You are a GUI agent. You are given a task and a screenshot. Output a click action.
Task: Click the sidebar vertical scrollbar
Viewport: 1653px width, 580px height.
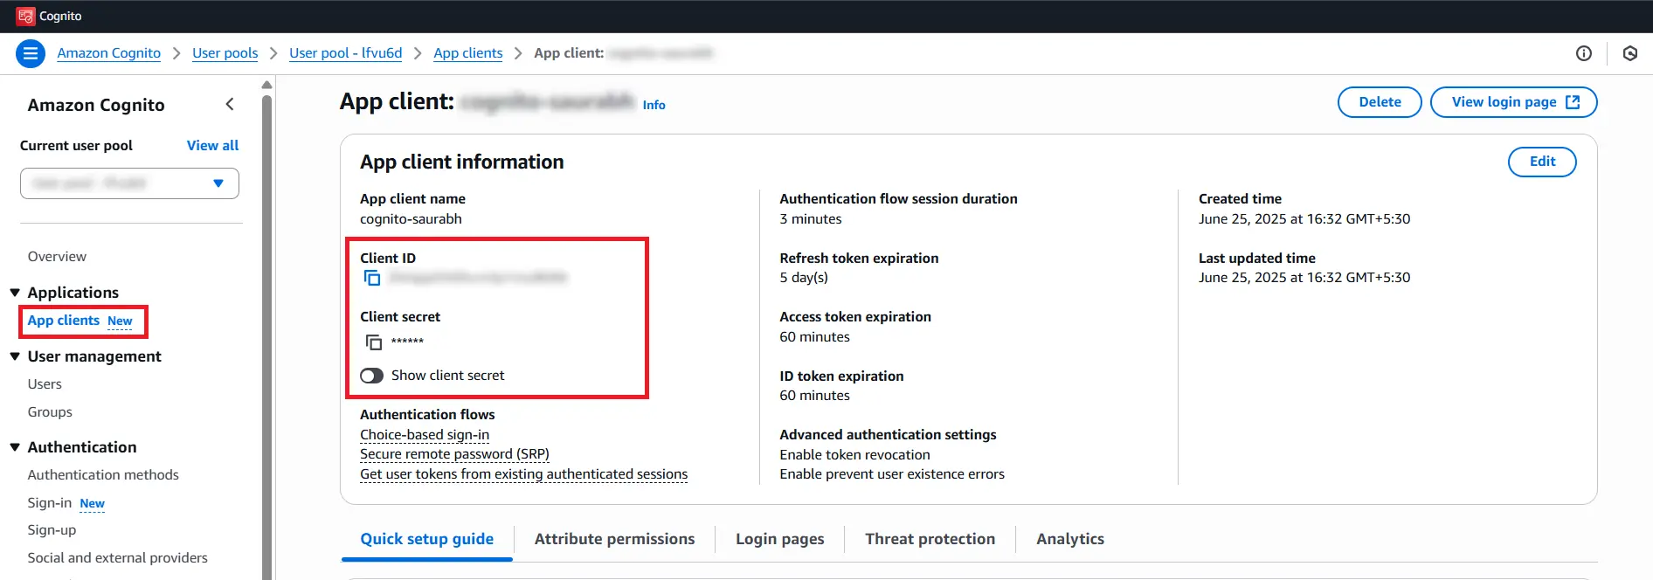pyautogui.click(x=267, y=336)
